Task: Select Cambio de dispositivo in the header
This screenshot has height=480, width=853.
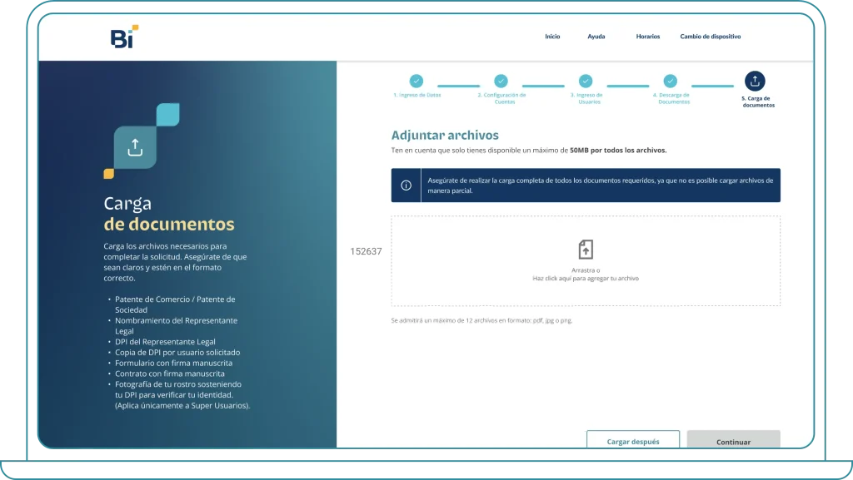Action: 710,37
